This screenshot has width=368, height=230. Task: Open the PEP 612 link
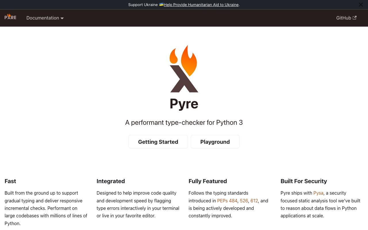(x=254, y=201)
